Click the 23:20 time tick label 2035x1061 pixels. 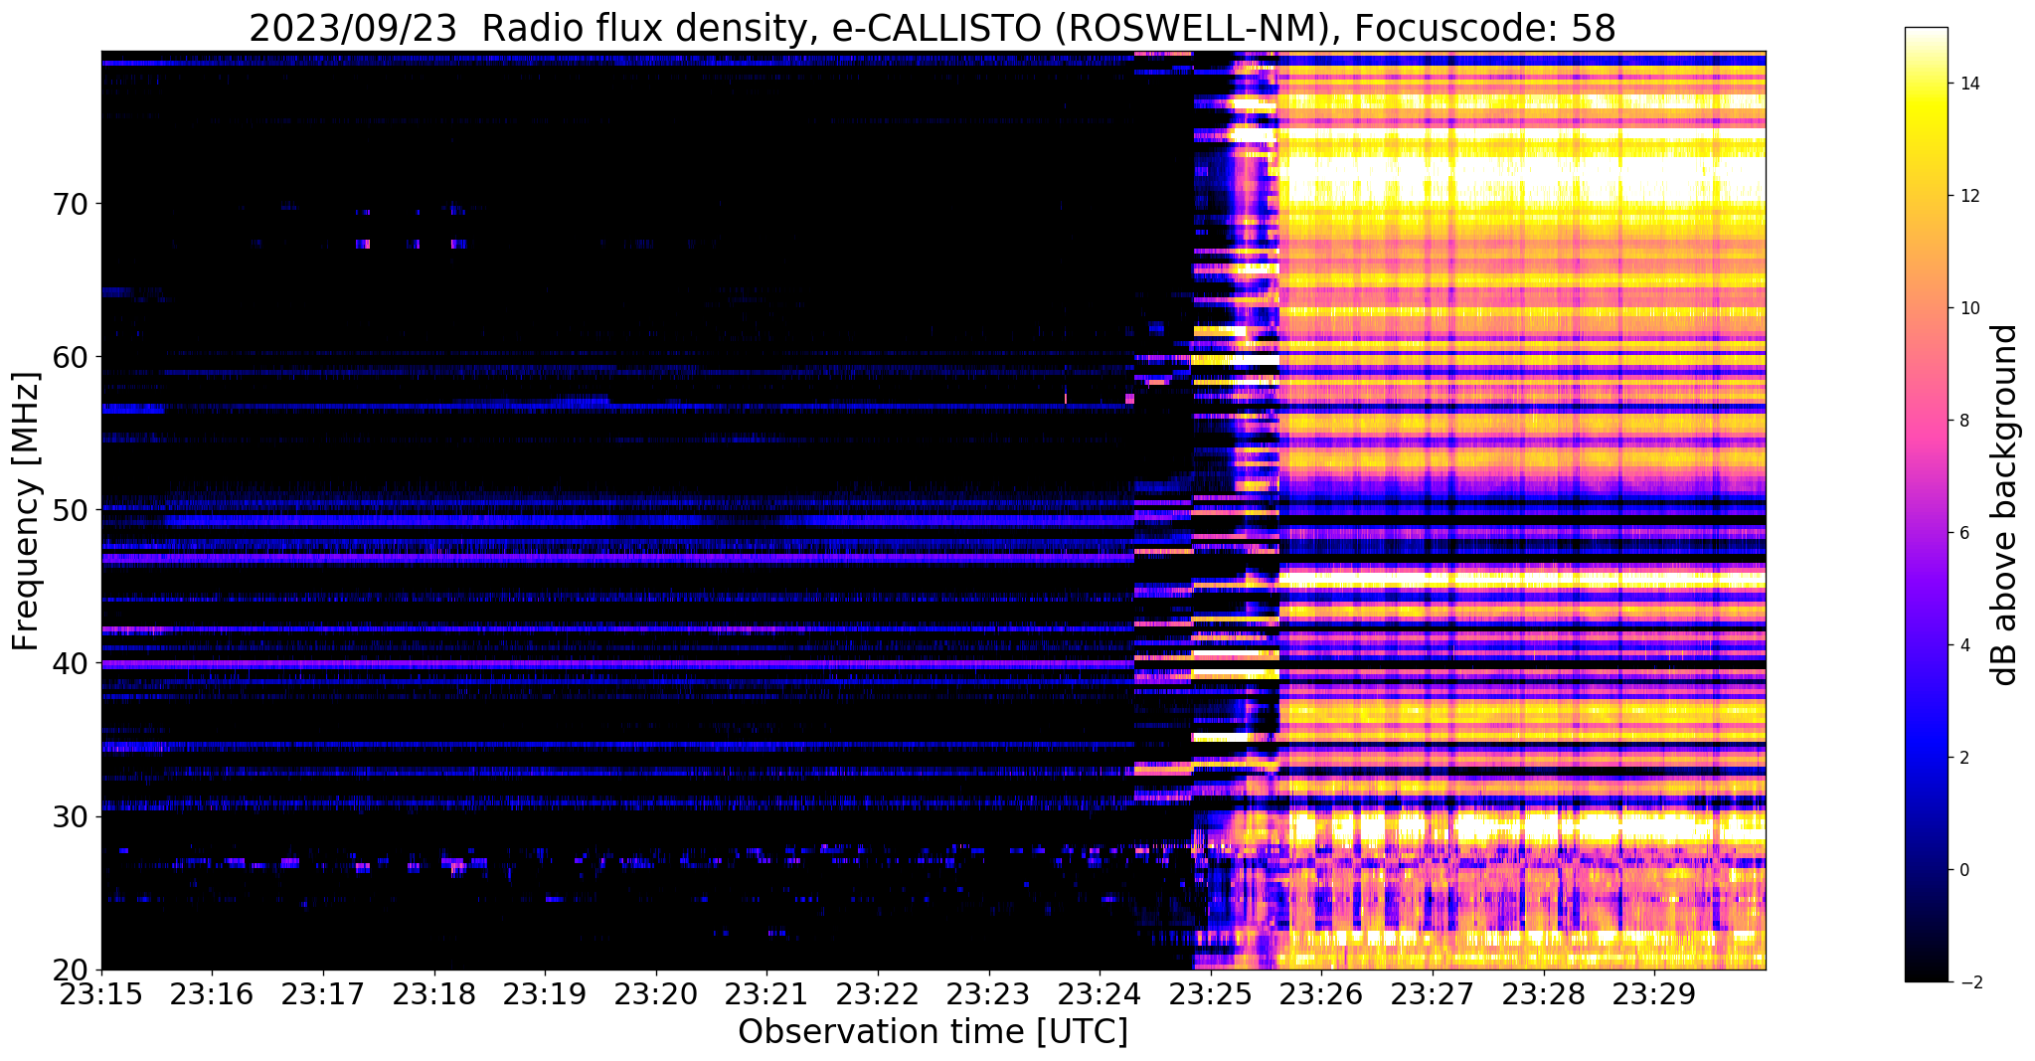click(656, 993)
